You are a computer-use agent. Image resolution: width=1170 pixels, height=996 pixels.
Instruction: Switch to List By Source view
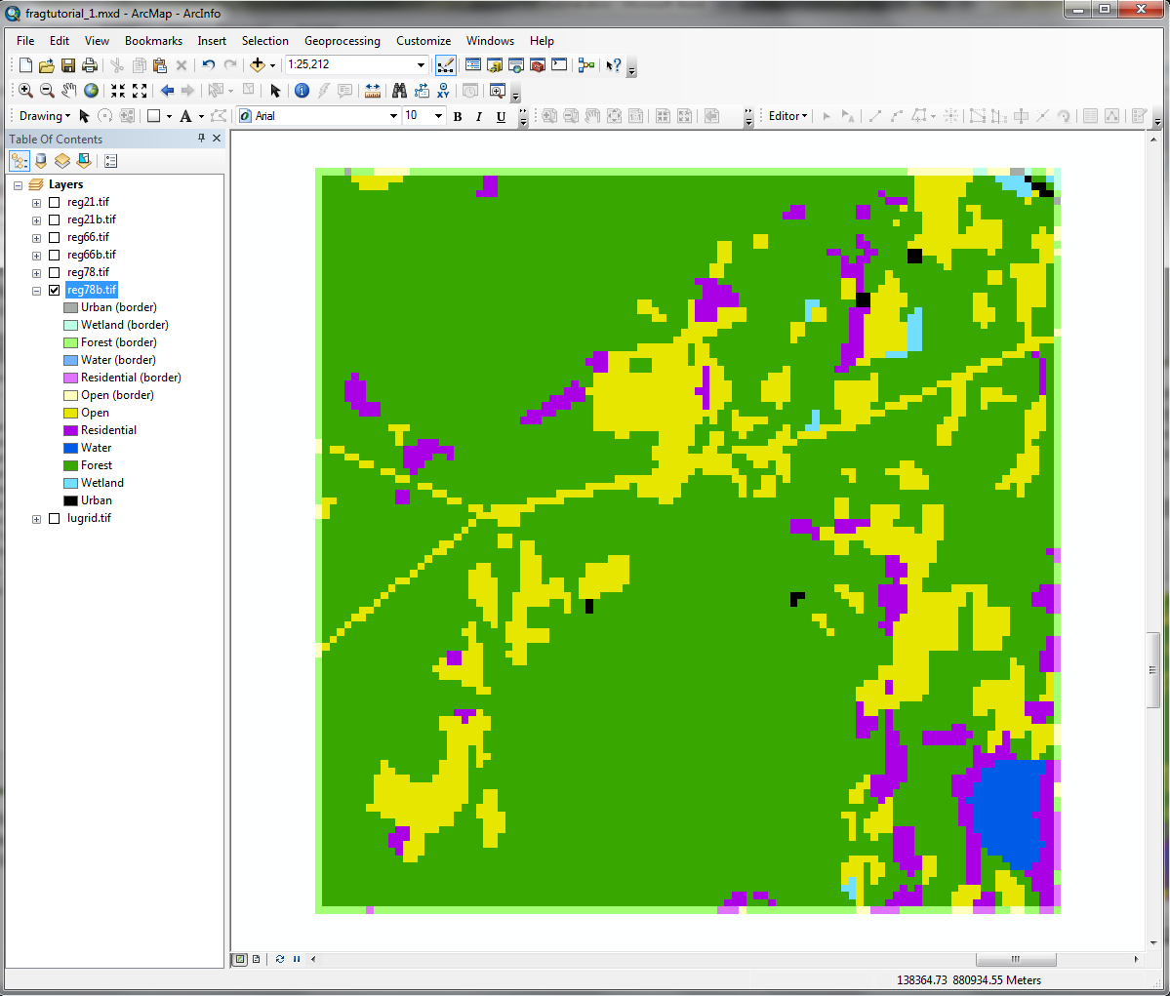[x=41, y=161]
